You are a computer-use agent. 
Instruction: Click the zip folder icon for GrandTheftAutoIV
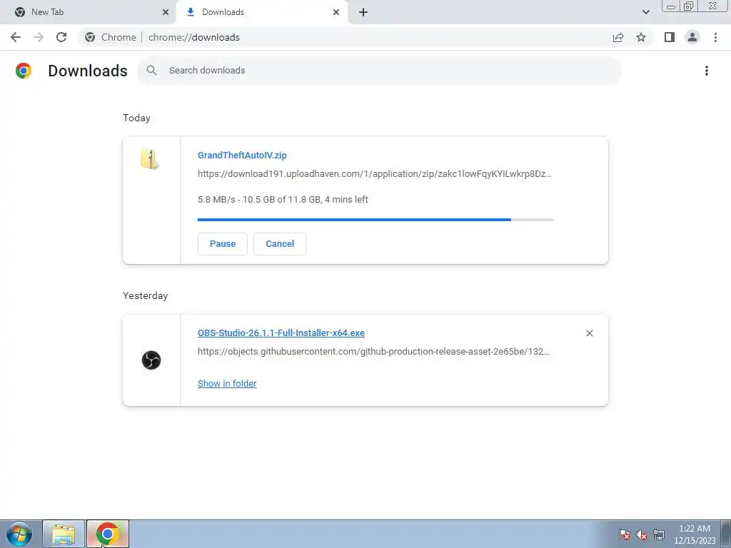click(x=150, y=159)
